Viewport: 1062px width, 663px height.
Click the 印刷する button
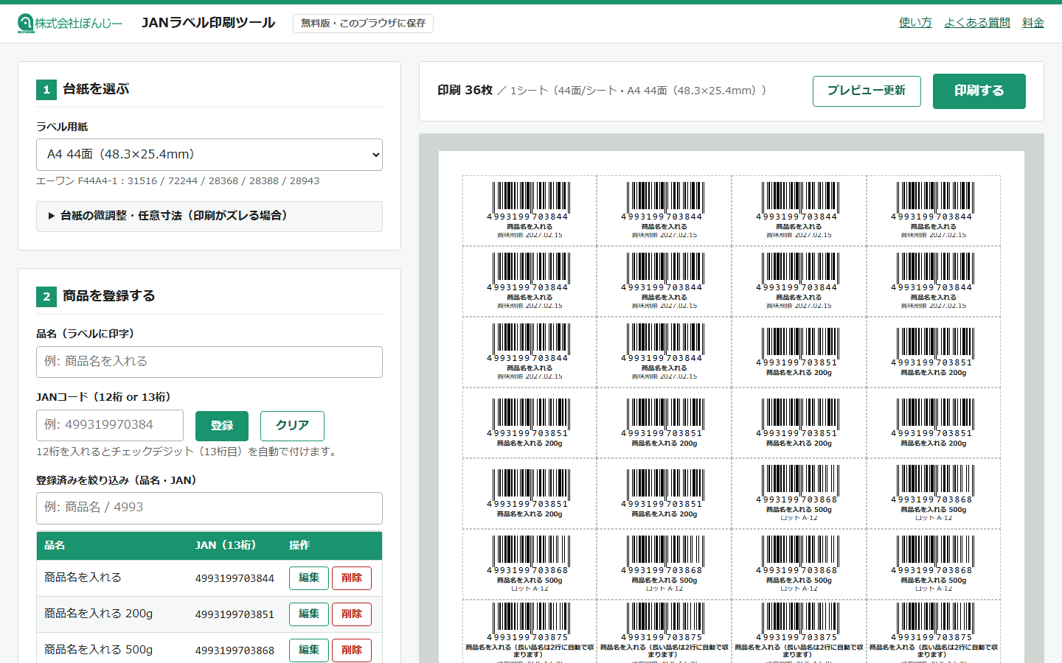tap(979, 91)
